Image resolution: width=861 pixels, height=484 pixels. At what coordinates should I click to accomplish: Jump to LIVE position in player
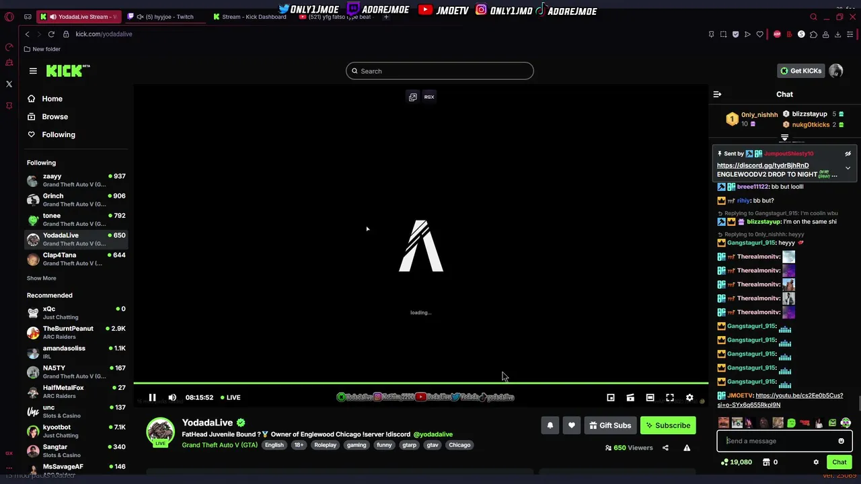click(230, 397)
